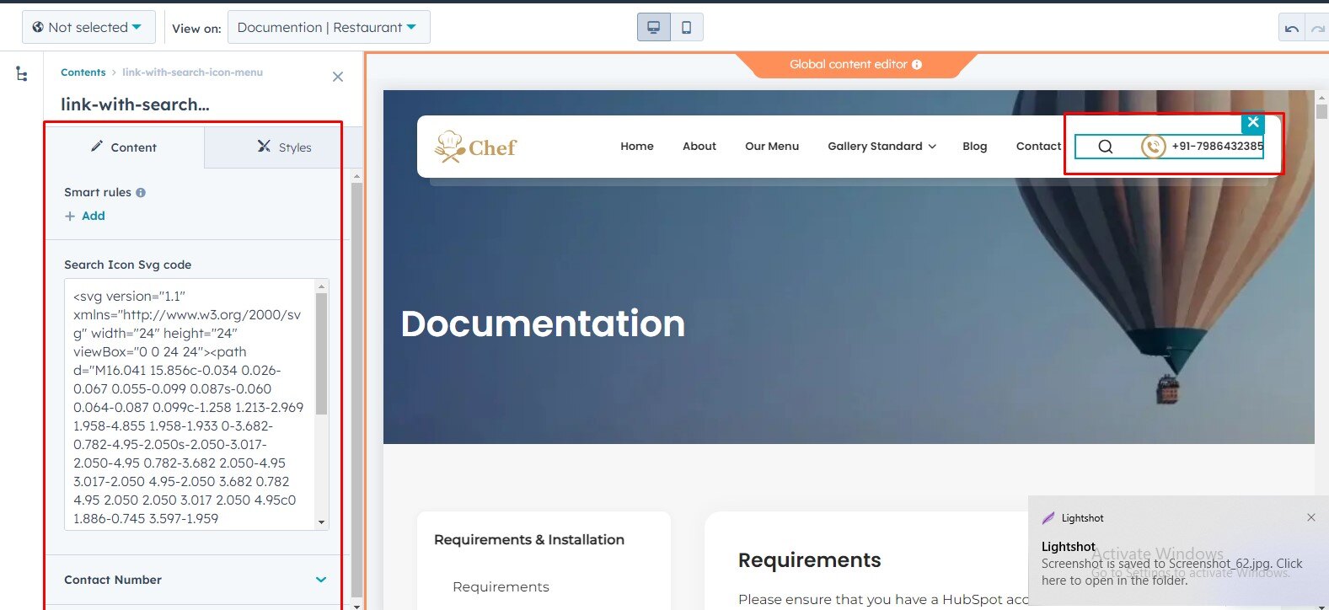Click the teal X on selected module
This screenshot has height=610, width=1329.
coord(1253,122)
